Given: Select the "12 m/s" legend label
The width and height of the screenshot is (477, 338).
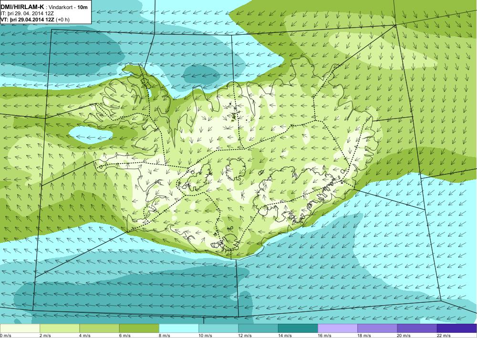Looking at the screenshot, I should 245,336.
